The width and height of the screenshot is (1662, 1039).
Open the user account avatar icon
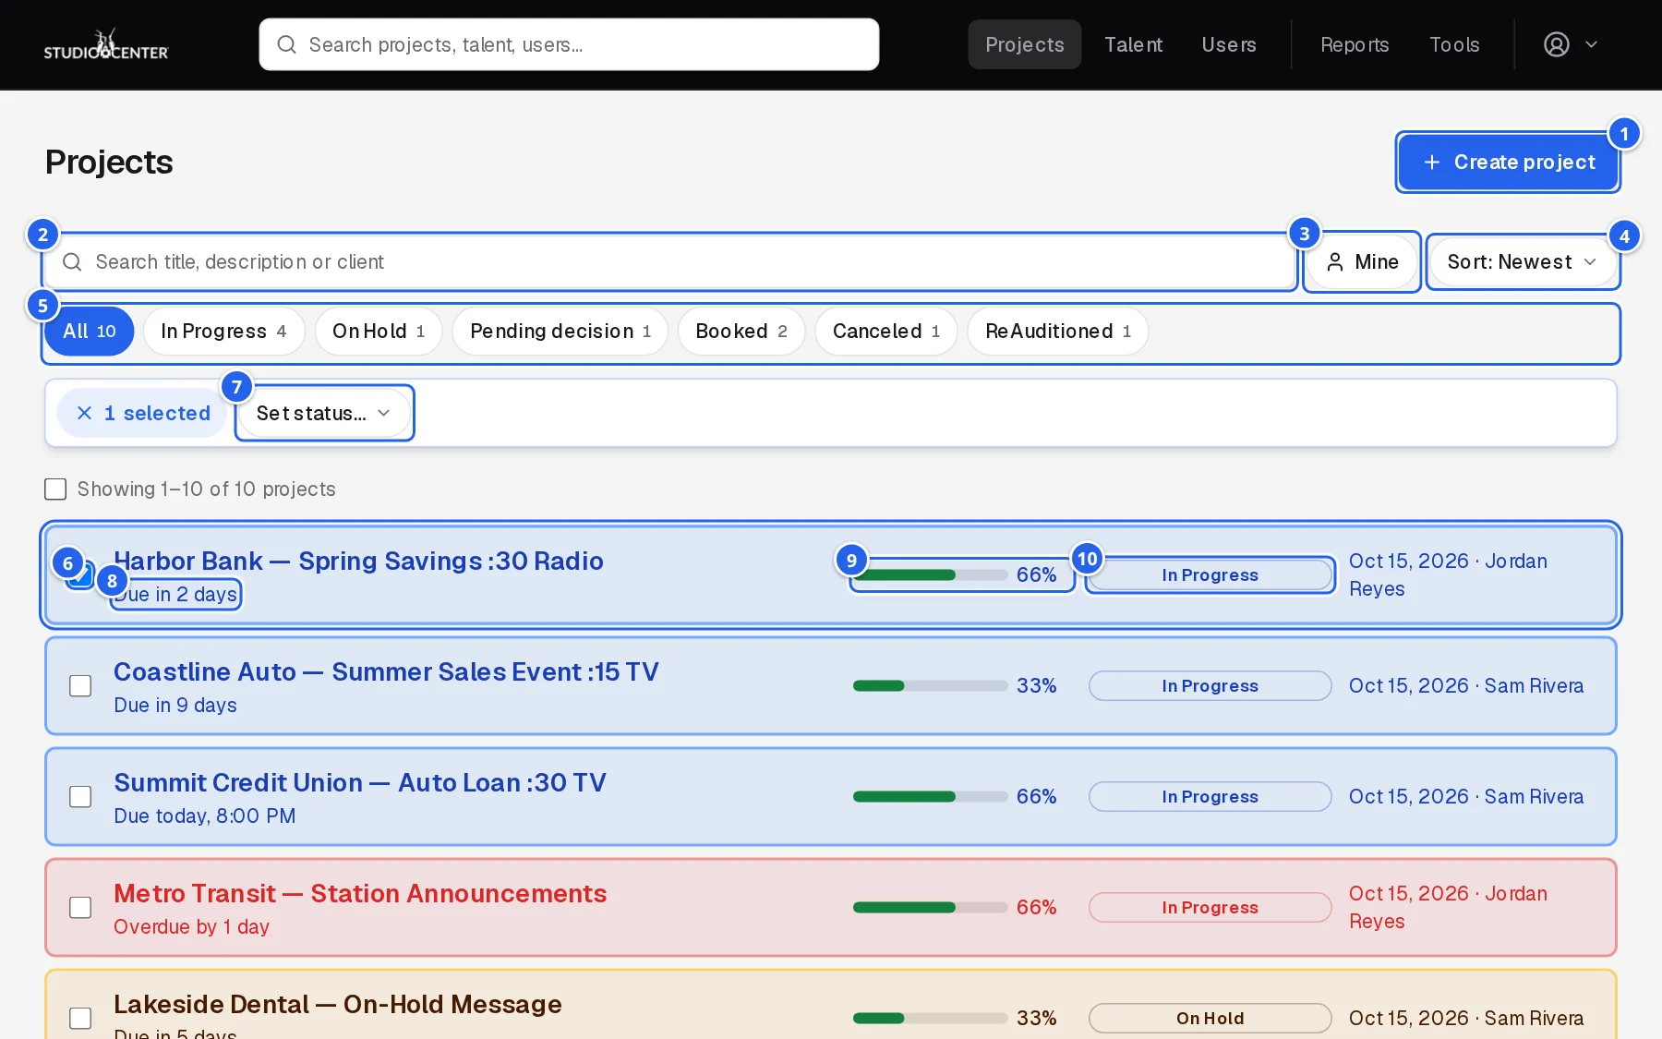(1557, 44)
